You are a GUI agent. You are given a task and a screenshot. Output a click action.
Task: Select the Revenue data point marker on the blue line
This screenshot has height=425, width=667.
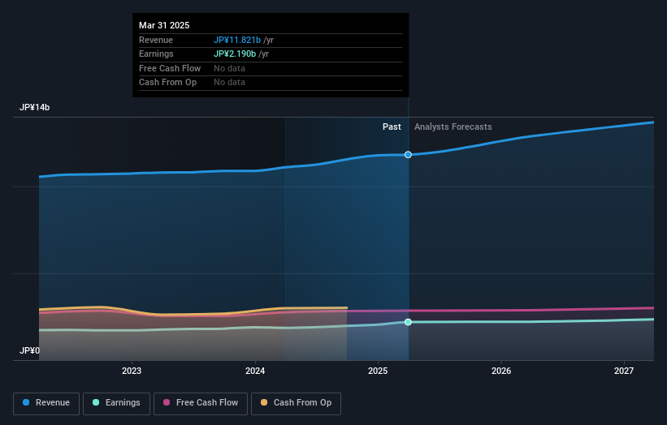408,155
